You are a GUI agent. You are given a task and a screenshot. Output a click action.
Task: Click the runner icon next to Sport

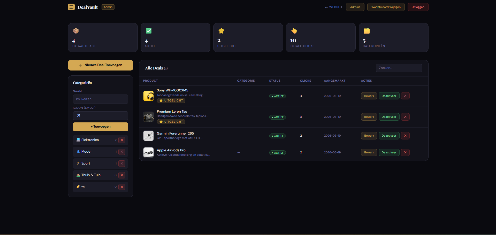[78, 163]
